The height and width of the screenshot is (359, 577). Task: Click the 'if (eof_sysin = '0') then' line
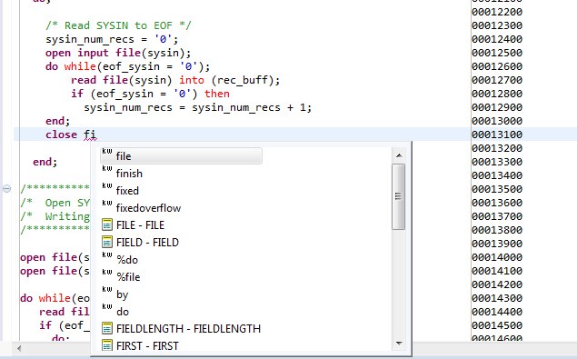tap(150, 94)
